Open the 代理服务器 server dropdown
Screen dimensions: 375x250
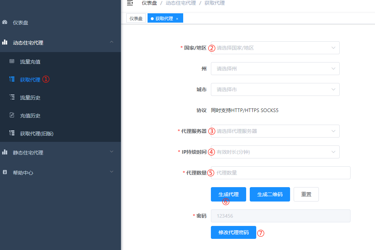(x=275, y=131)
